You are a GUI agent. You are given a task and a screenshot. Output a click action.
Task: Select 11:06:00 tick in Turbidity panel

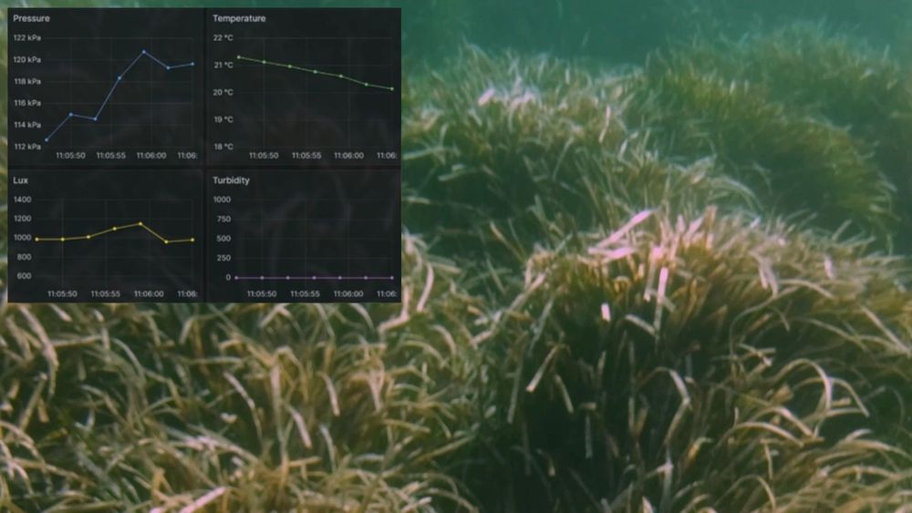(x=348, y=294)
